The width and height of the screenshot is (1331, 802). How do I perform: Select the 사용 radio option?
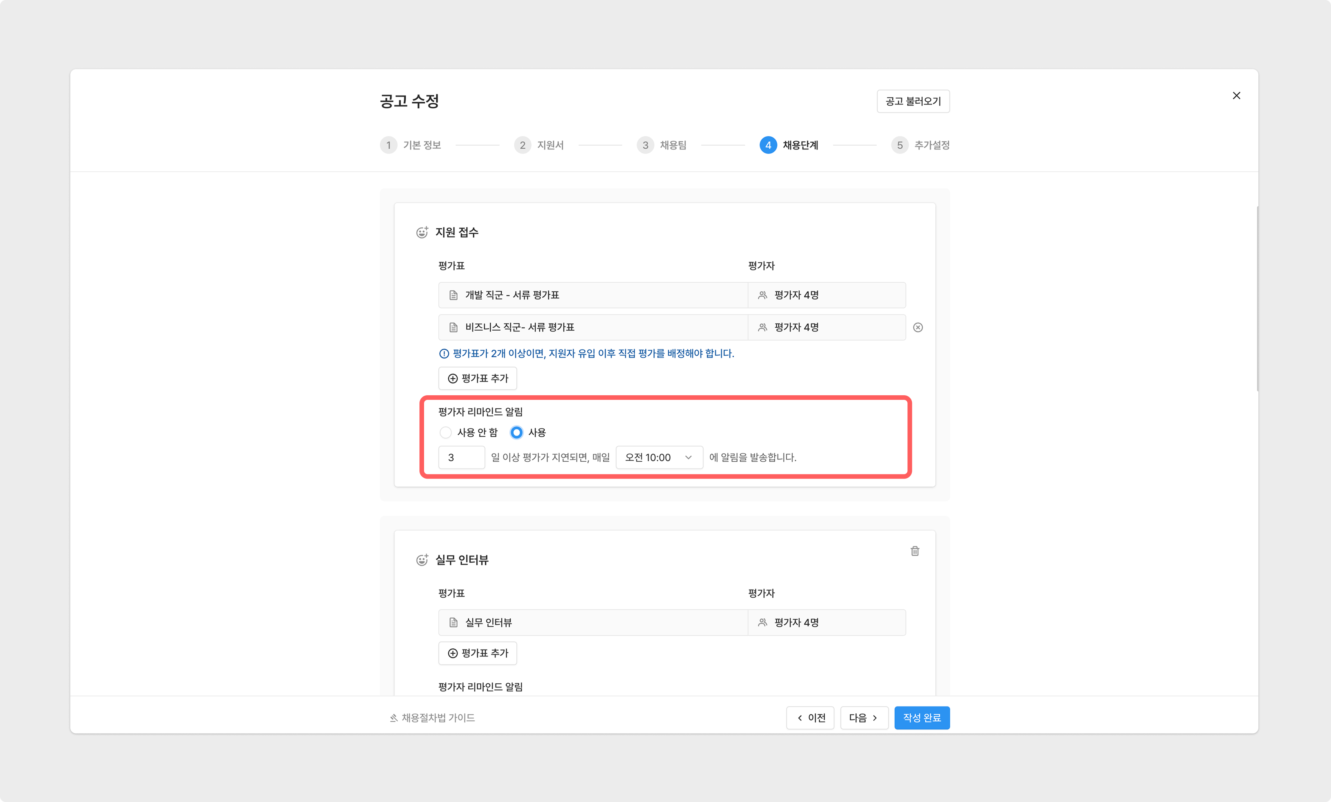tap(516, 432)
